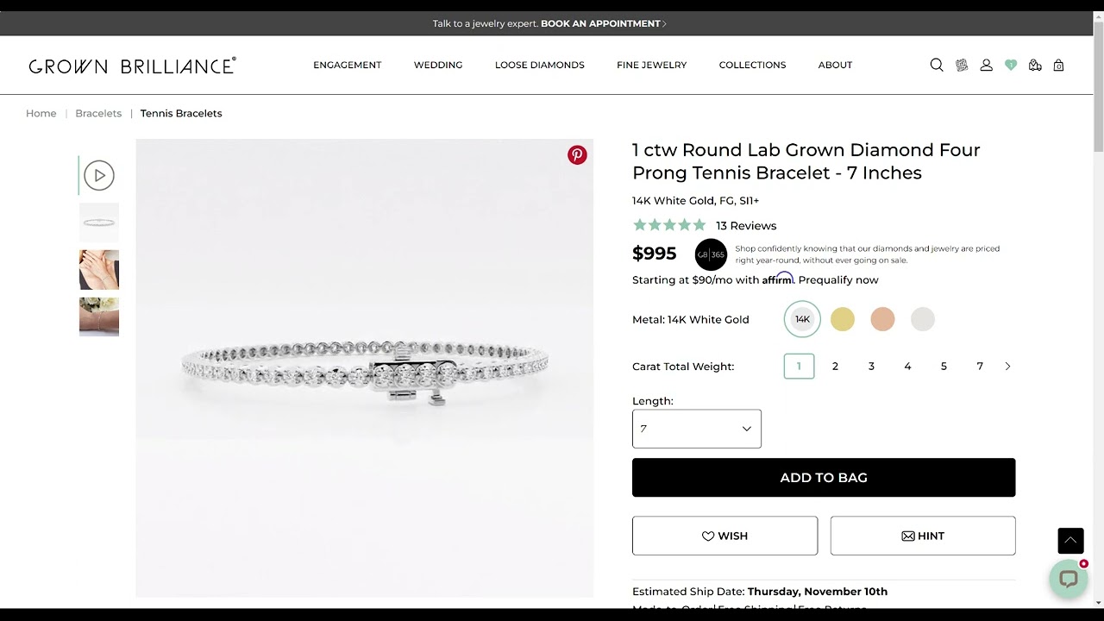Choose Platinum metal option
The width and height of the screenshot is (1104, 621).
(922, 319)
